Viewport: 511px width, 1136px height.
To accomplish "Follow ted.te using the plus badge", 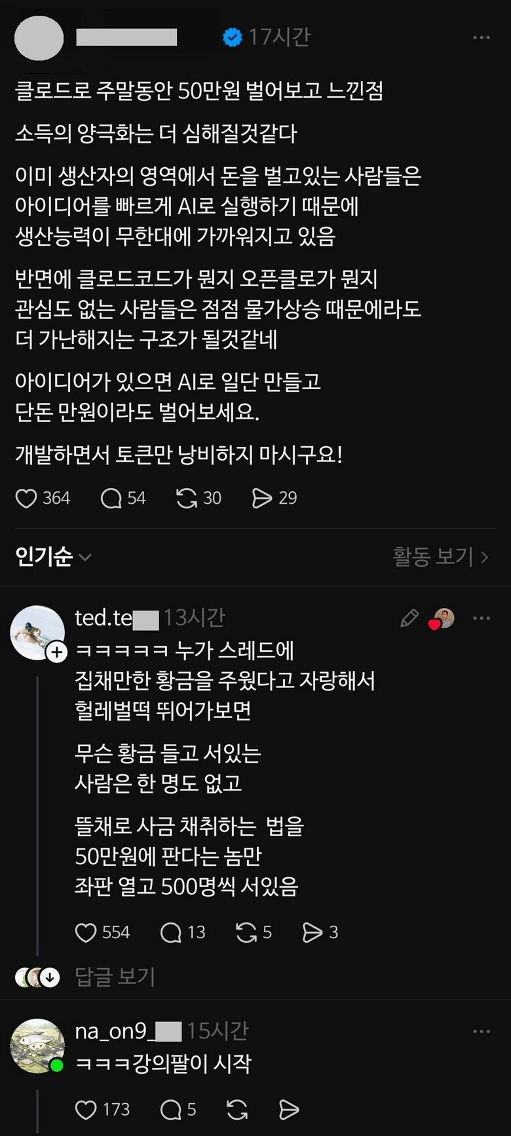I will (x=57, y=652).
